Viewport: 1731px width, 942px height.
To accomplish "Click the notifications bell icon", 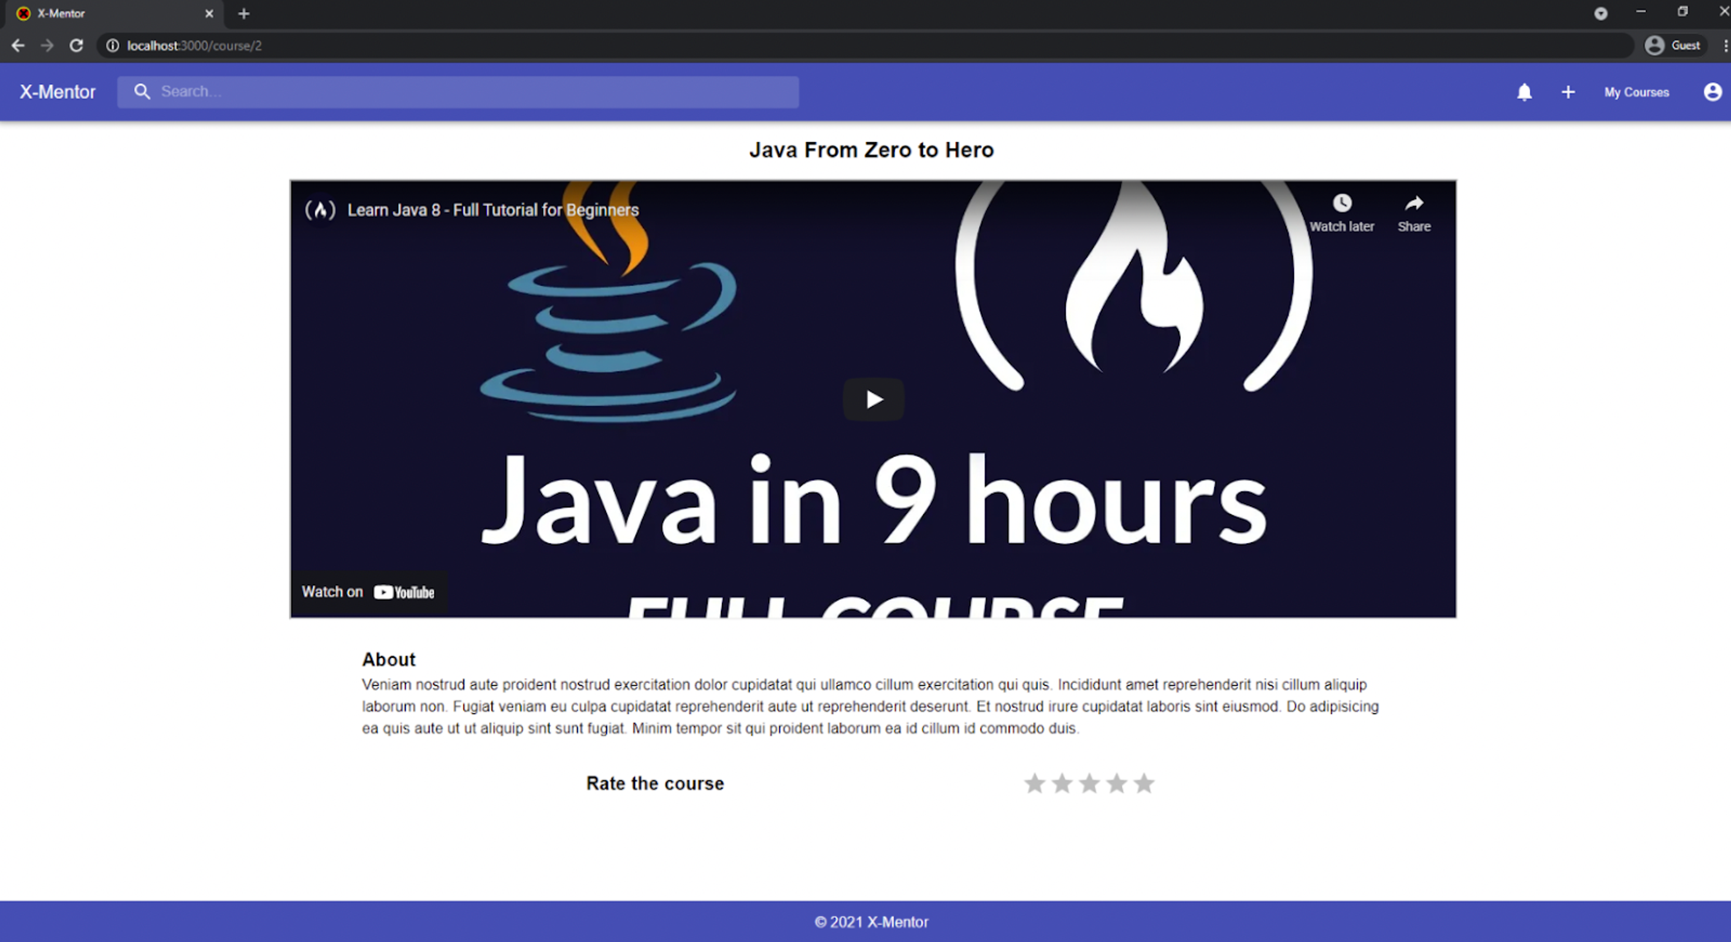I will (1524, 92).
